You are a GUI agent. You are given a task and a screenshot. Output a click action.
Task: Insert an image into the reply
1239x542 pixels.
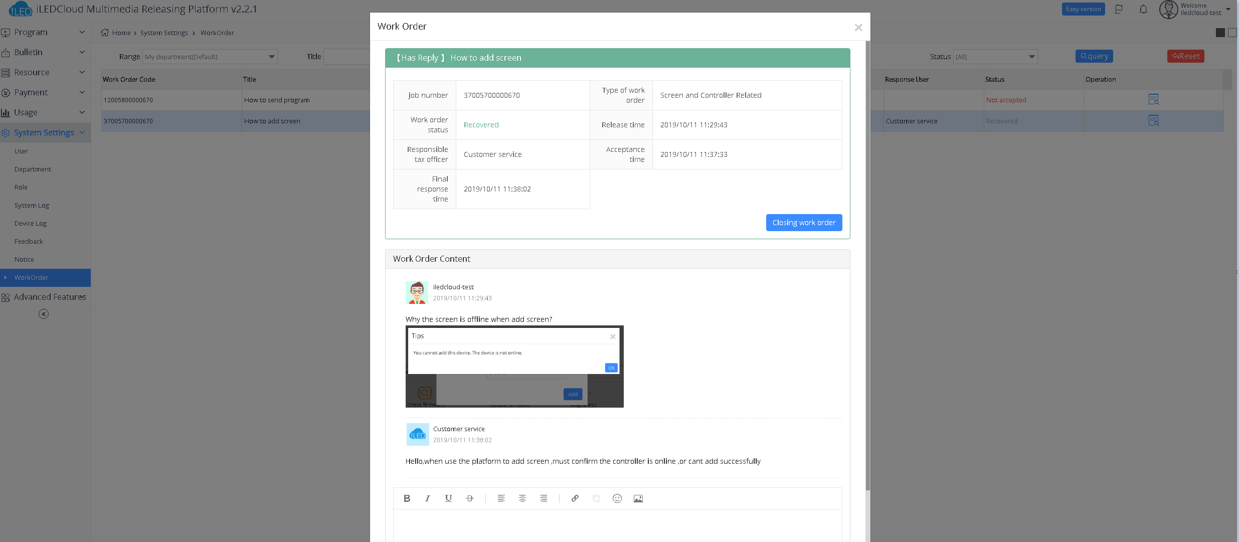point(638,498)
